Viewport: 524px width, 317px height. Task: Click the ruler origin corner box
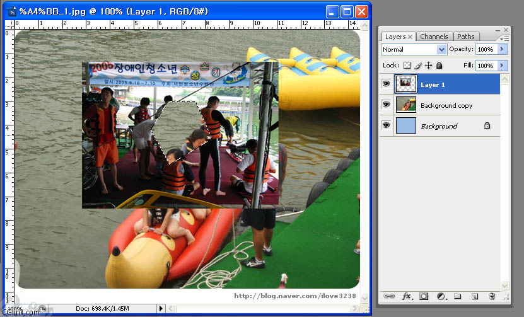point(9,25)
